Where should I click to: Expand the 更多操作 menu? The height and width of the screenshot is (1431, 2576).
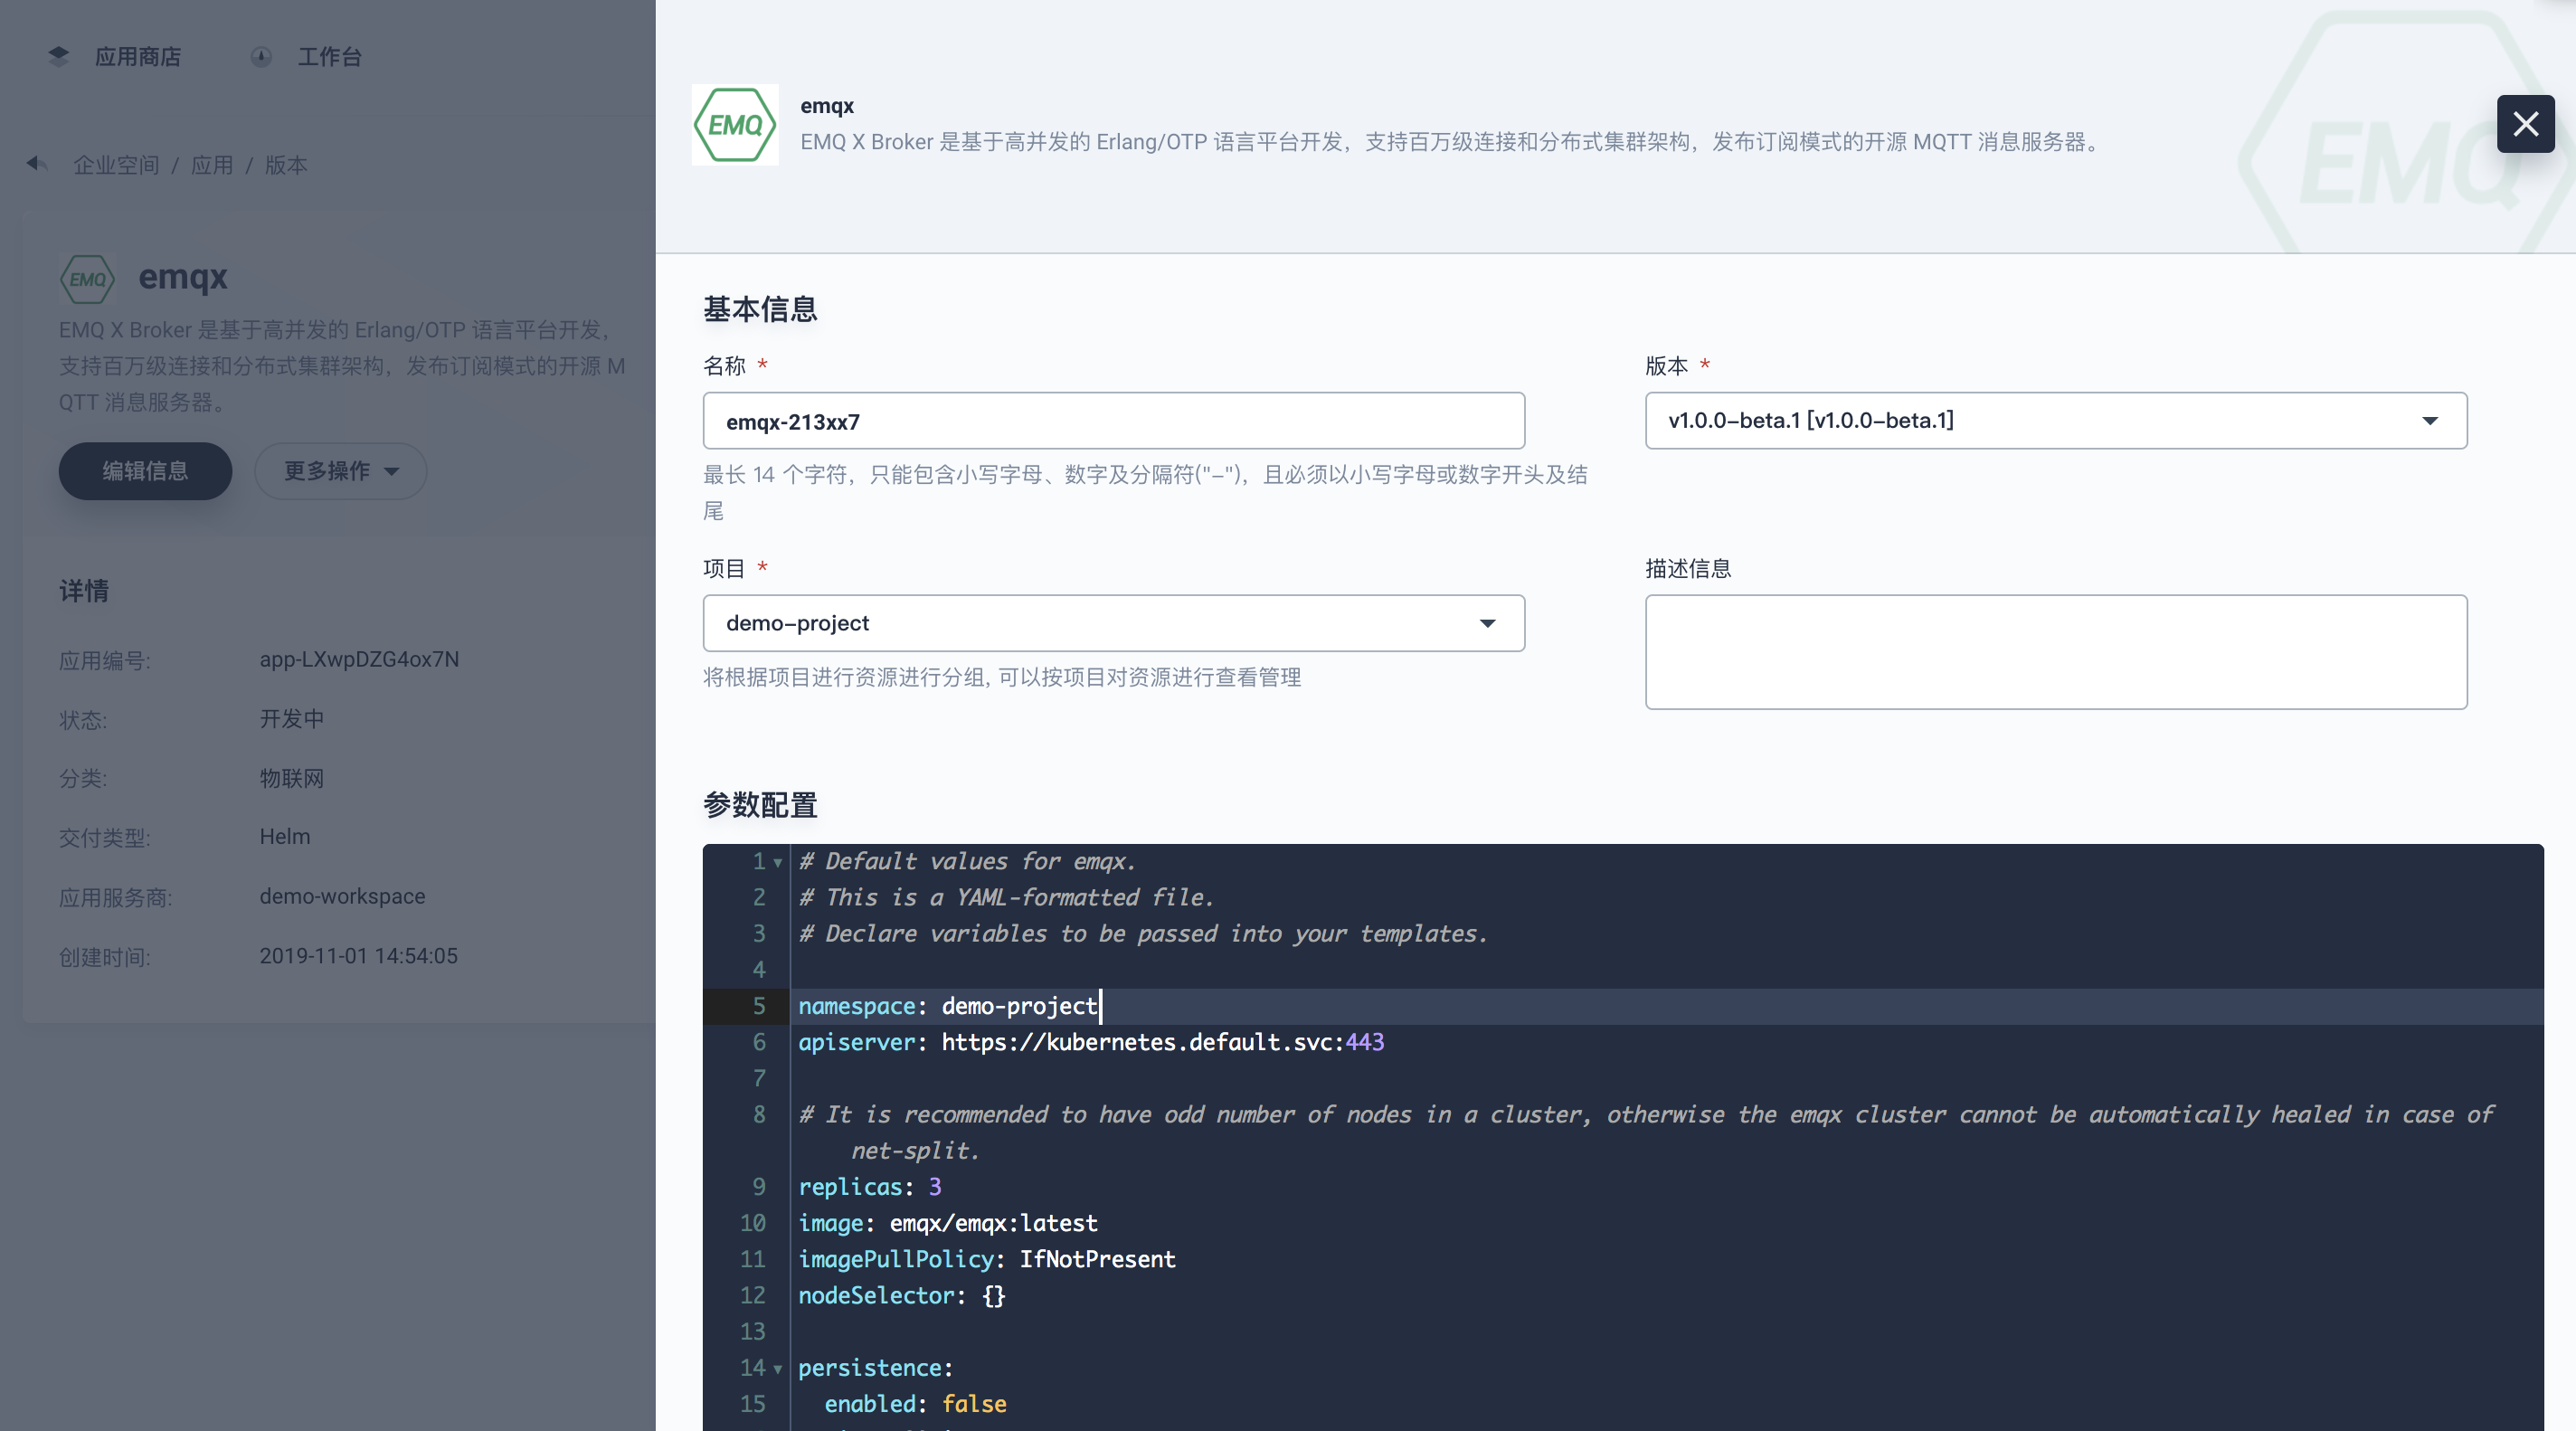pyautogui.click(x=340, y=471)
